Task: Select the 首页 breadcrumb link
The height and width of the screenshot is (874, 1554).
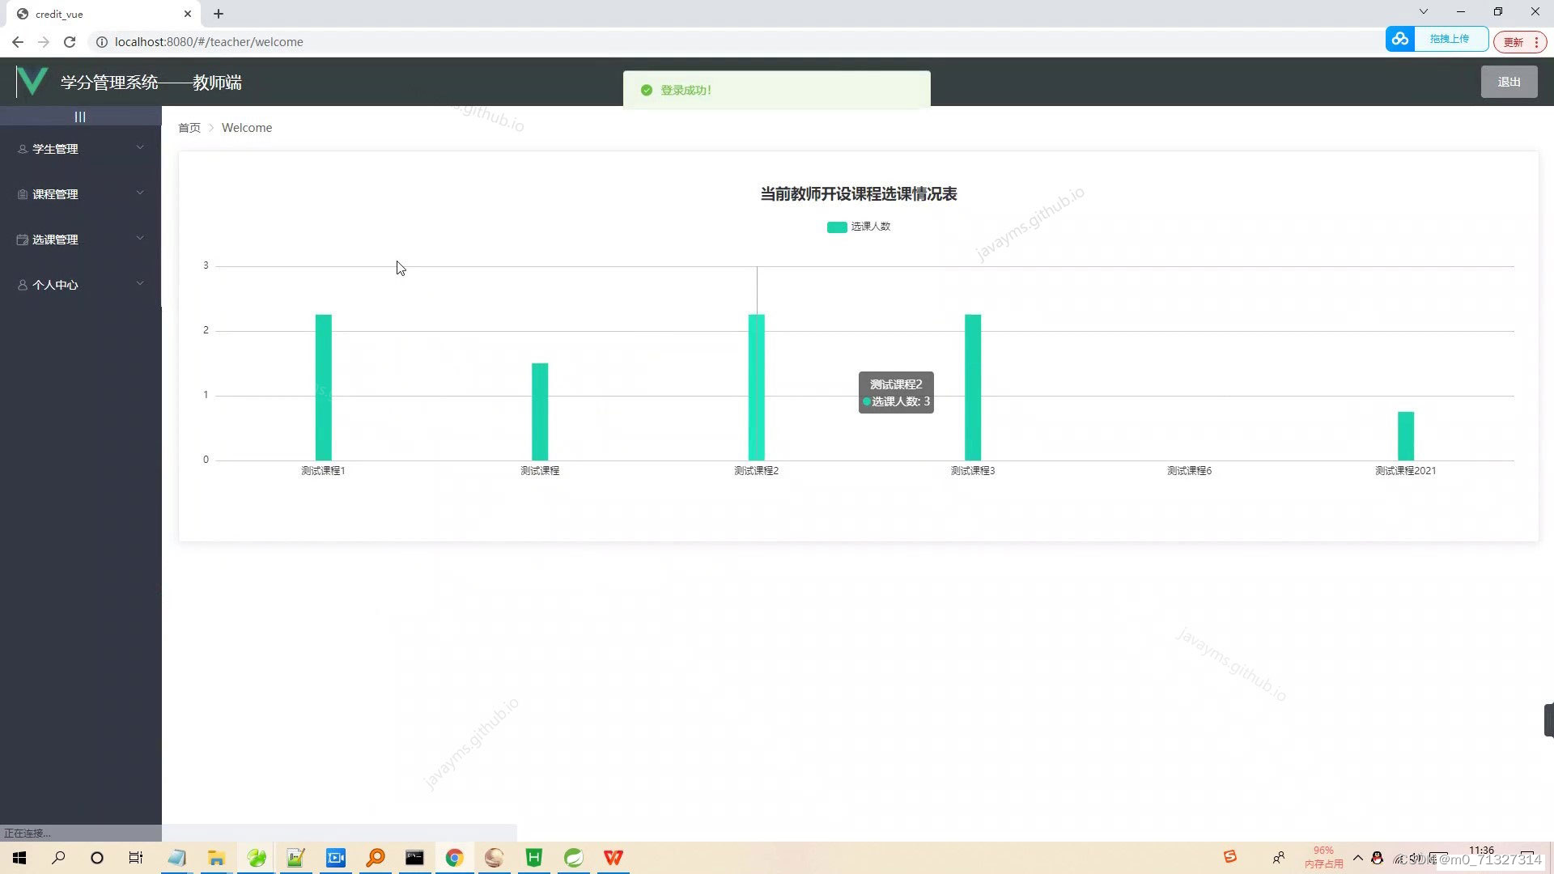Action: click(x=189, y=127)
